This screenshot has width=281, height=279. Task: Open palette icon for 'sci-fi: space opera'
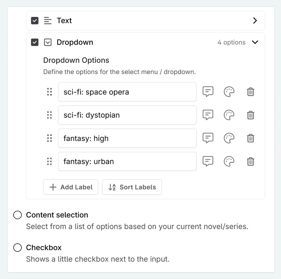229,92
